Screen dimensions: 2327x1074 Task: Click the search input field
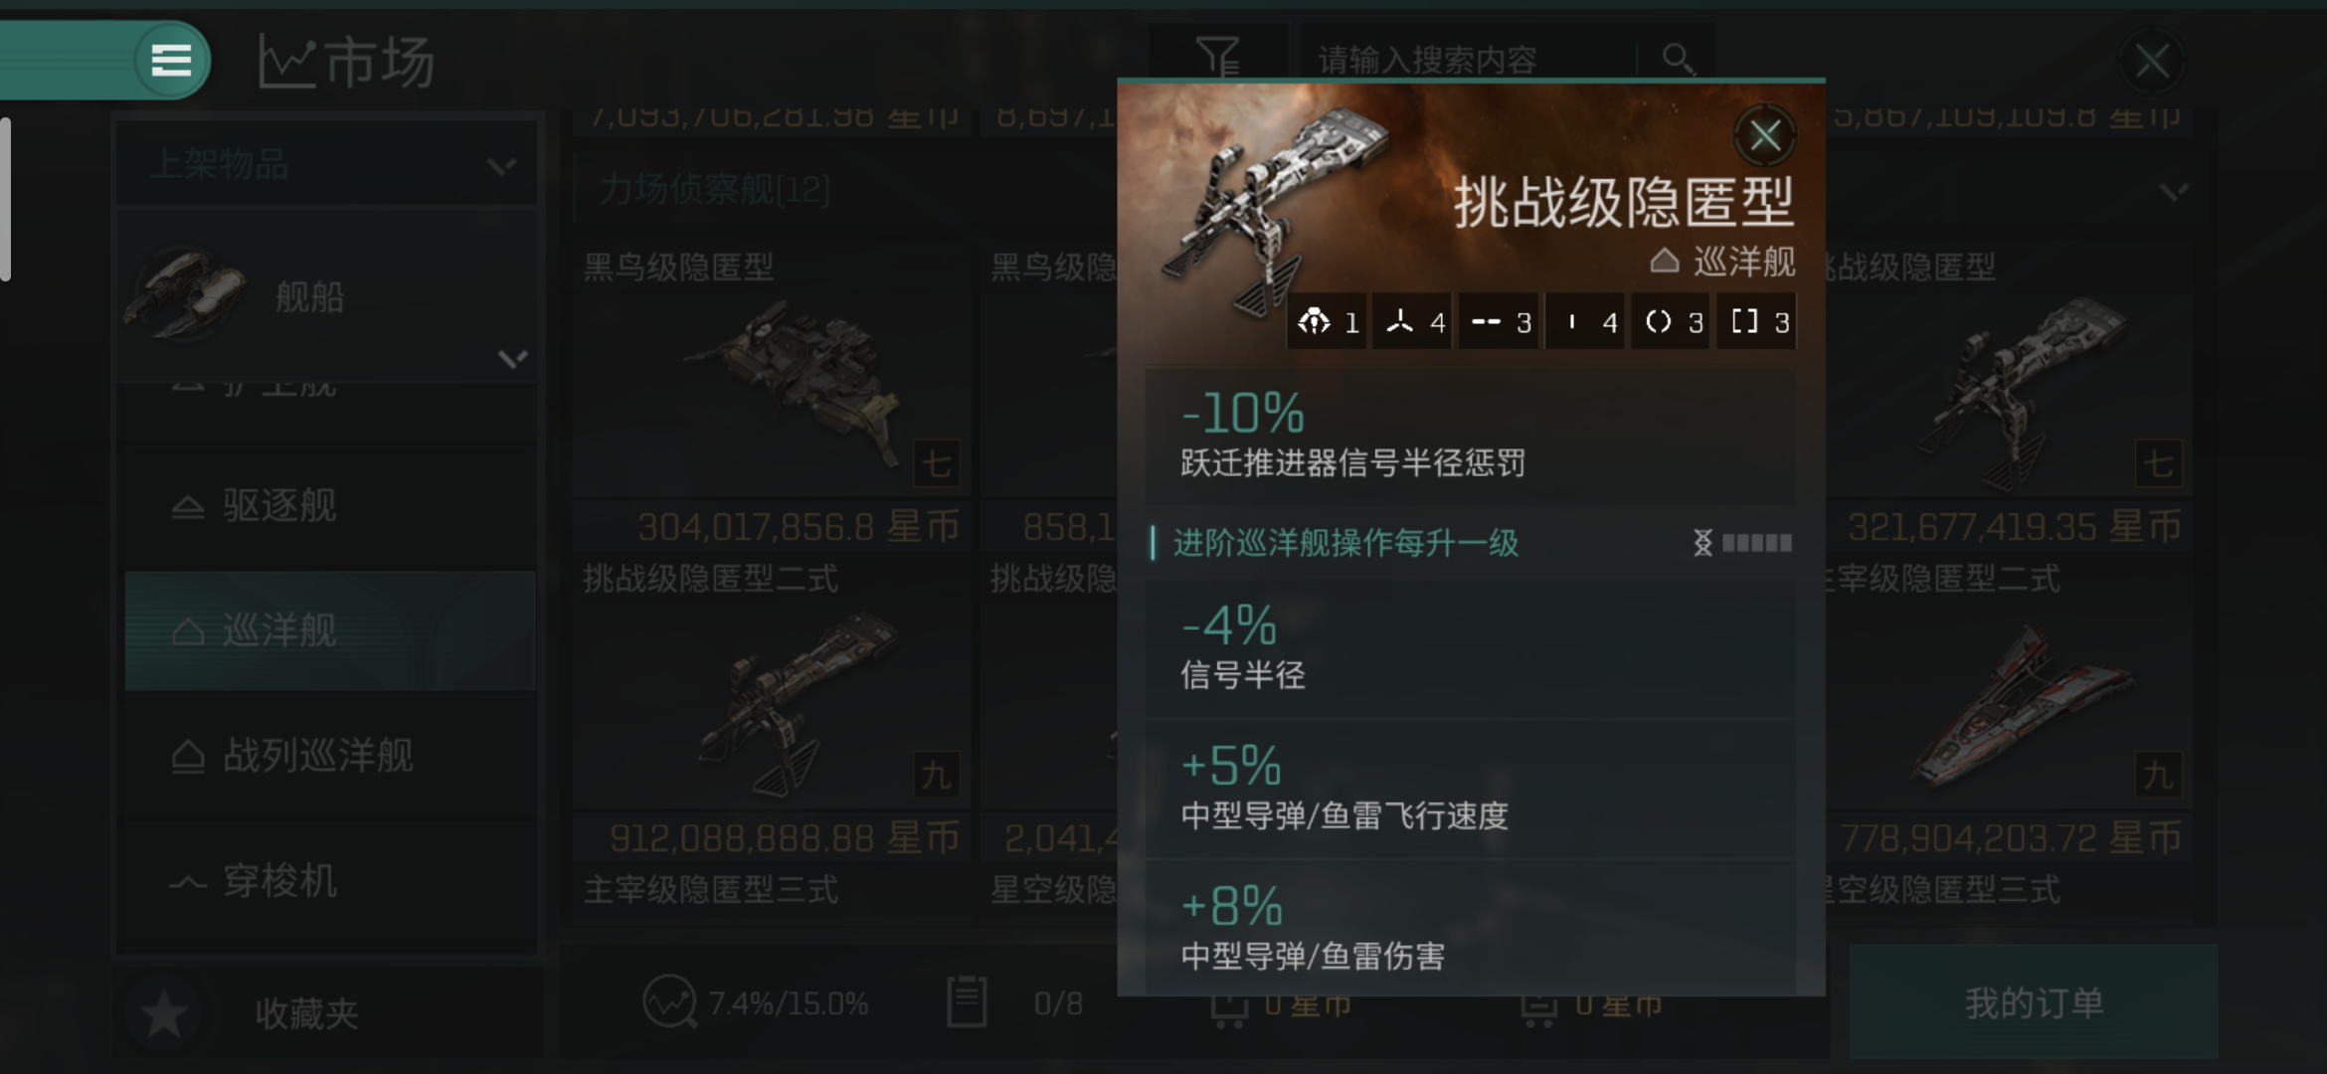click(x=1467, y=60)
